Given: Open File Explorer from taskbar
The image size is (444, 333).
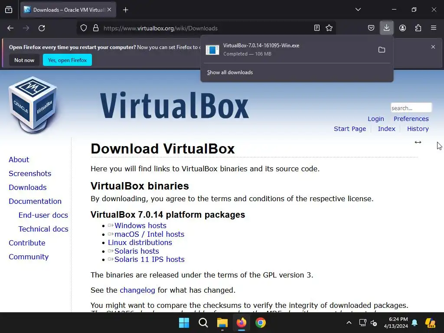Looking at the screenshot, I should 222,323.
